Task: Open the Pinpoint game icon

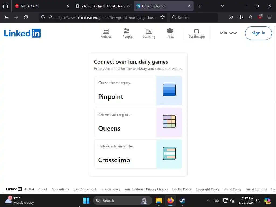Action: (169, 90)
